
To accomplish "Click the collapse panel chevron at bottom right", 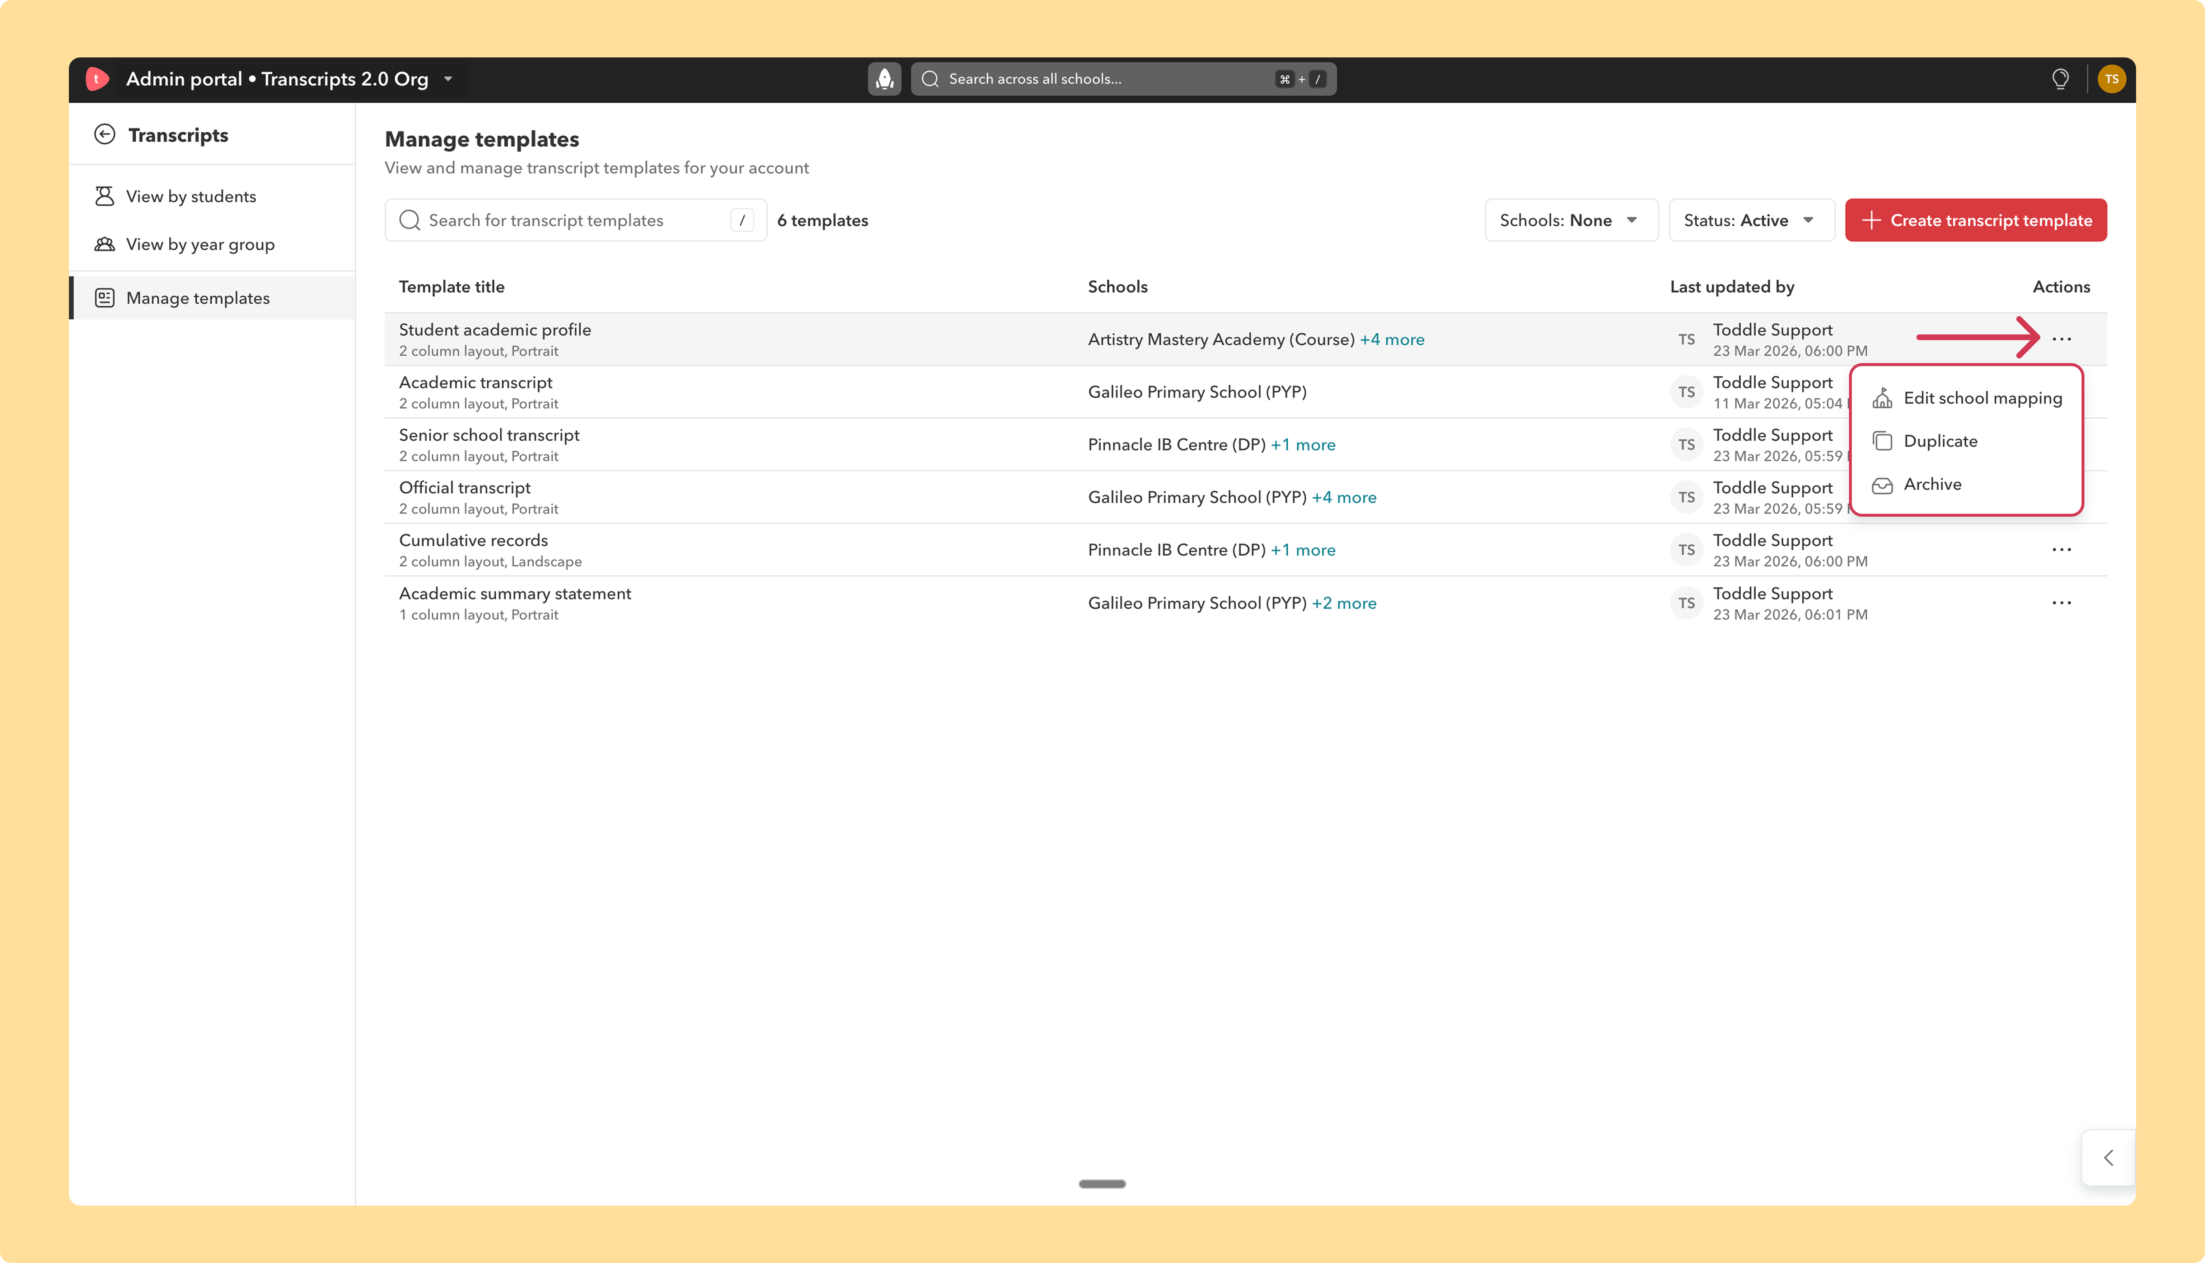I will click(2109, 1157).
